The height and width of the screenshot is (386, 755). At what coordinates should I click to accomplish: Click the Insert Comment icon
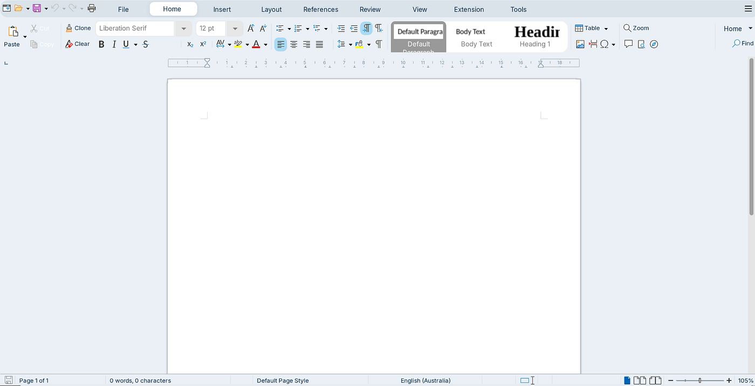(628, 44)
